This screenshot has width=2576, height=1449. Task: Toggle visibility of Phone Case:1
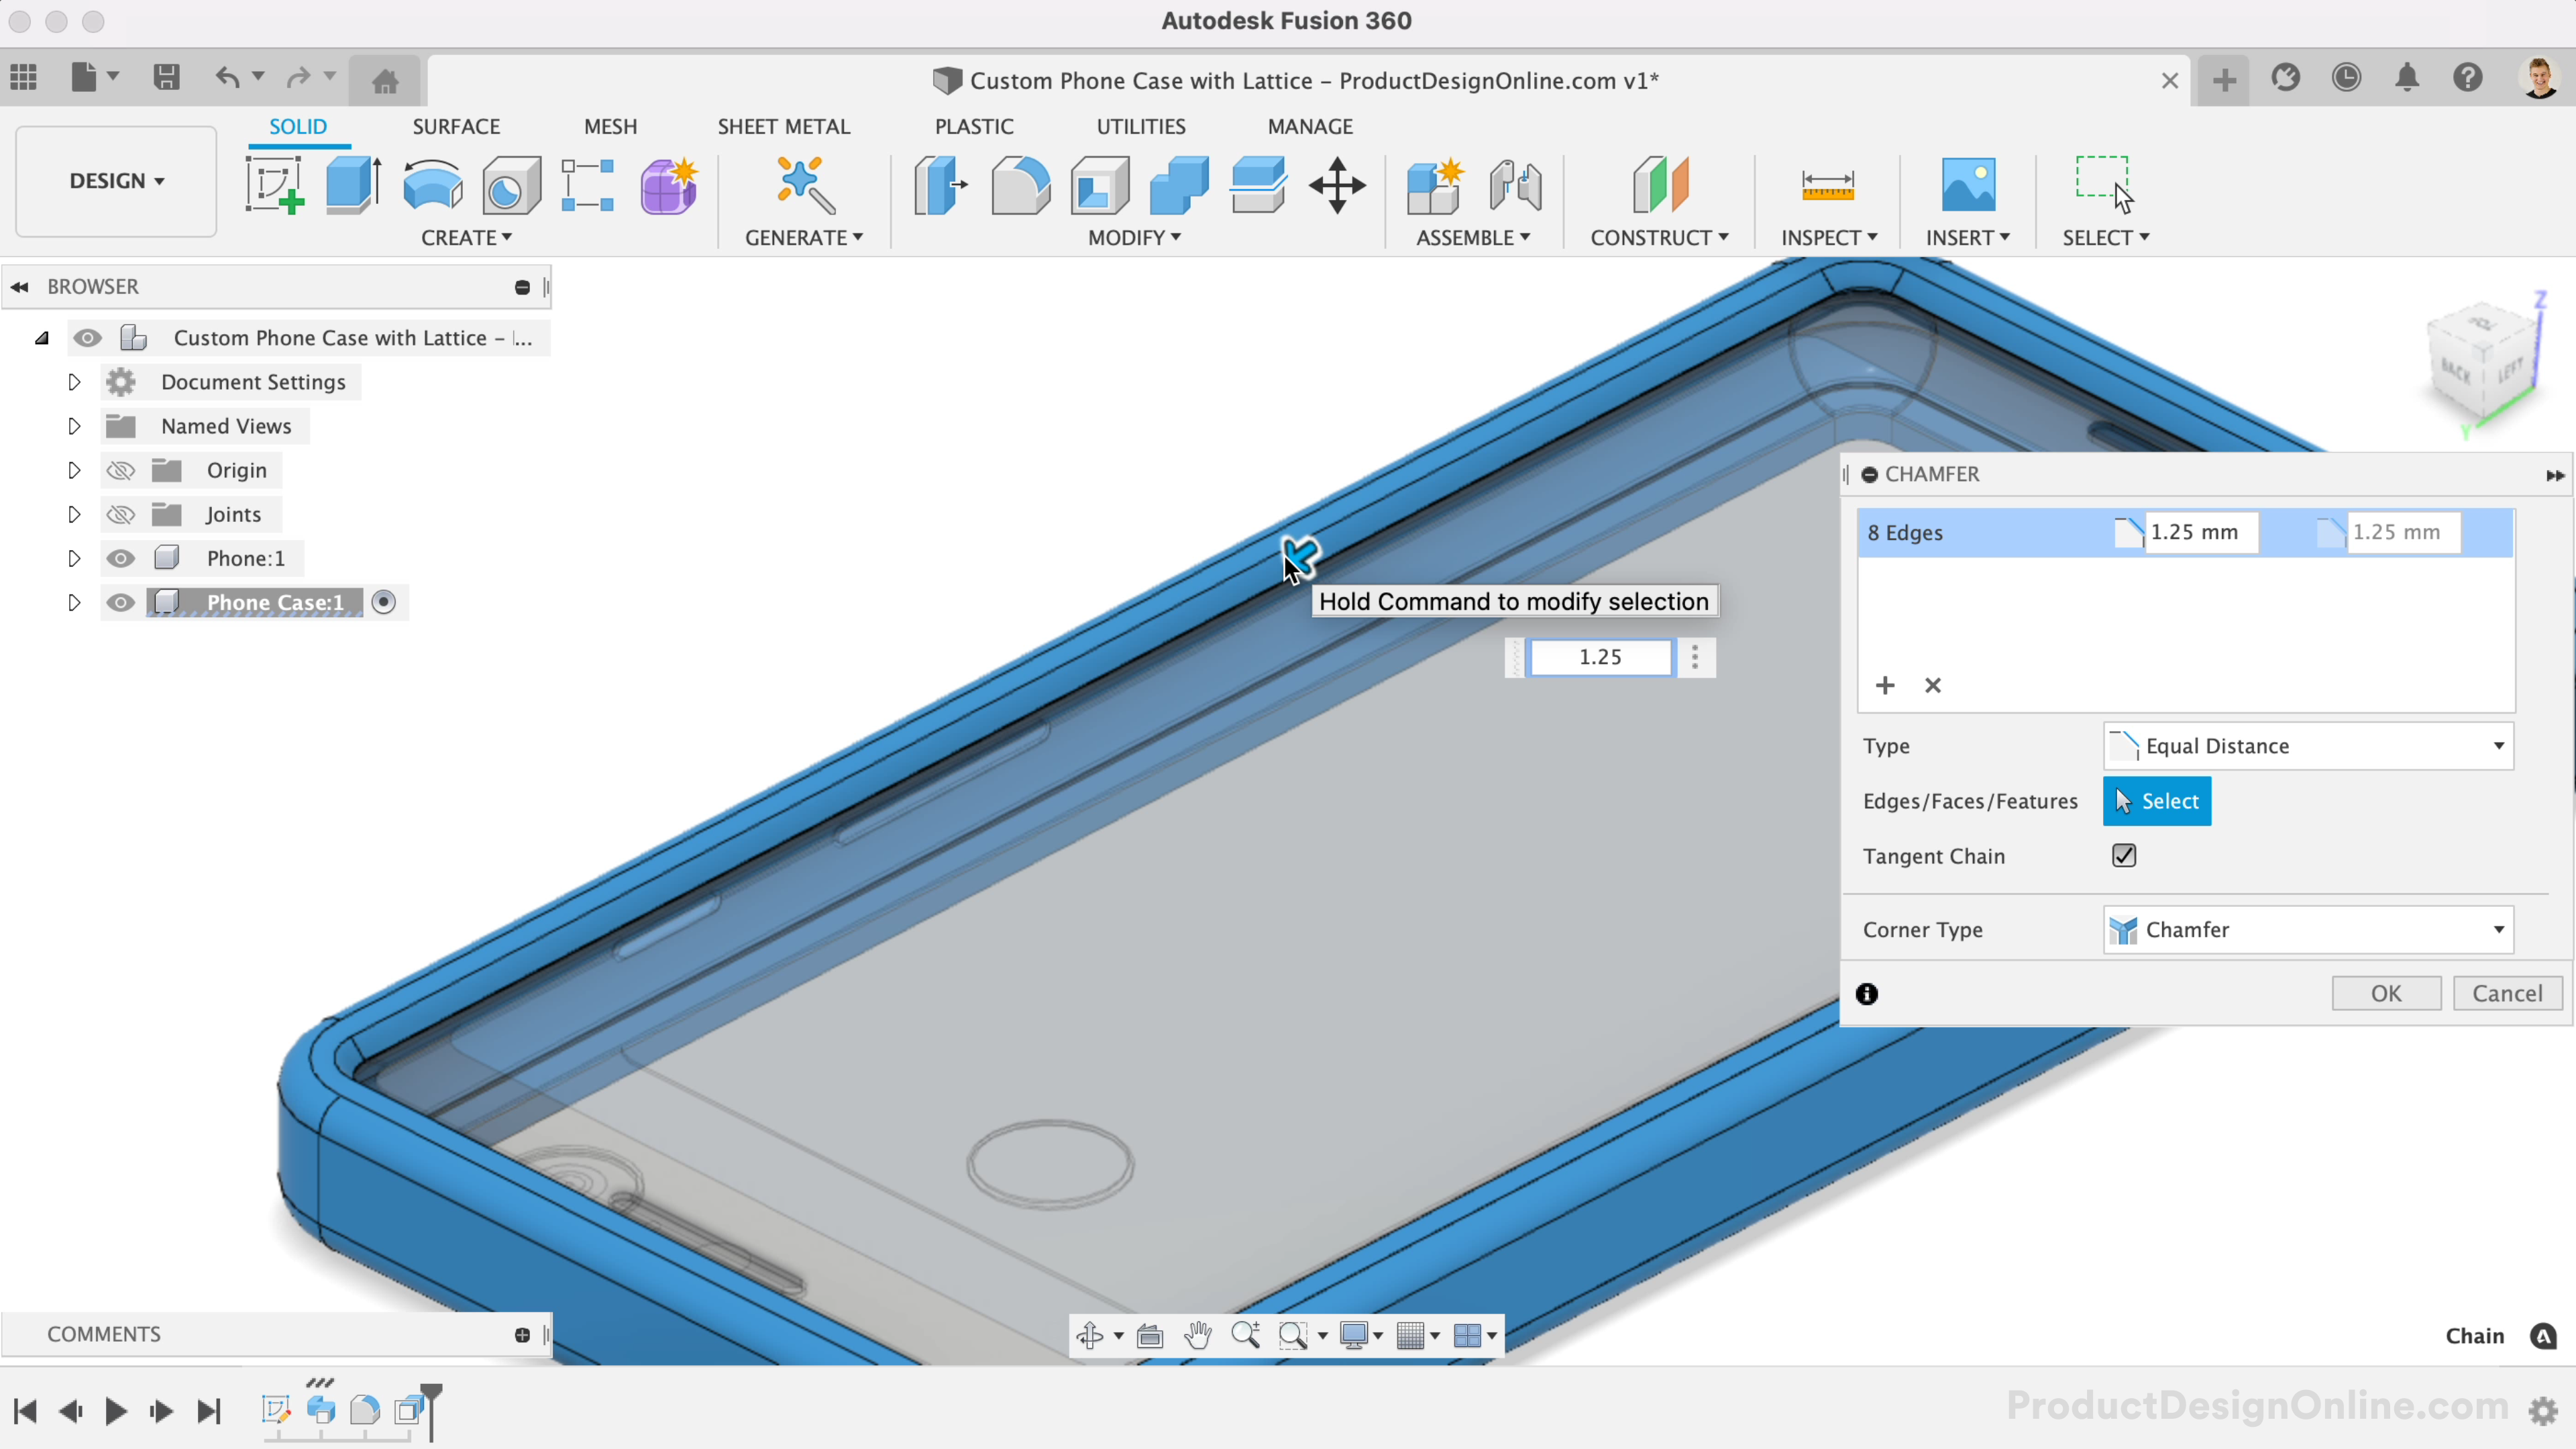(119, 602)
